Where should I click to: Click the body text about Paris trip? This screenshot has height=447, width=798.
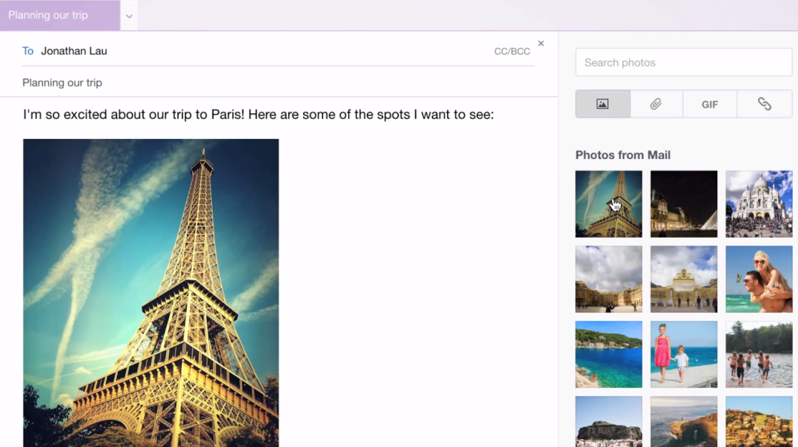(x=259, y=114)
